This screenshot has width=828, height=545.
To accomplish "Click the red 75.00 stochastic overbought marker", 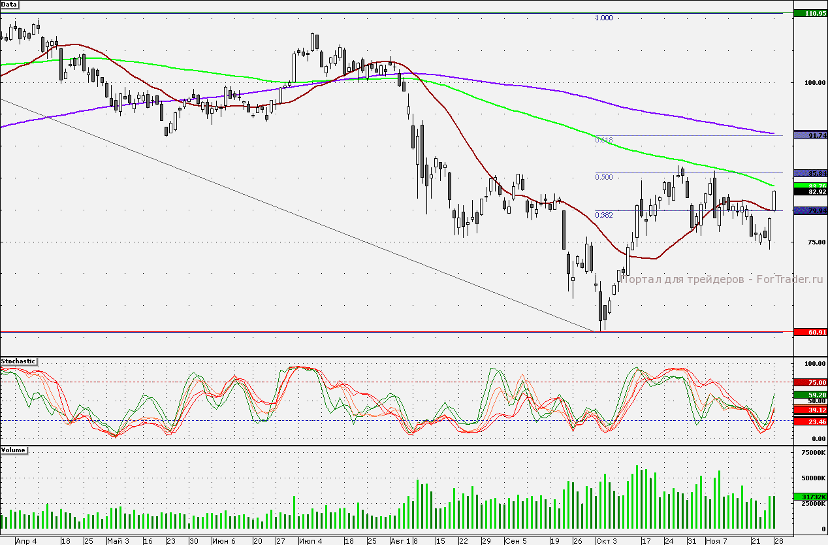I will coord(810,382).
